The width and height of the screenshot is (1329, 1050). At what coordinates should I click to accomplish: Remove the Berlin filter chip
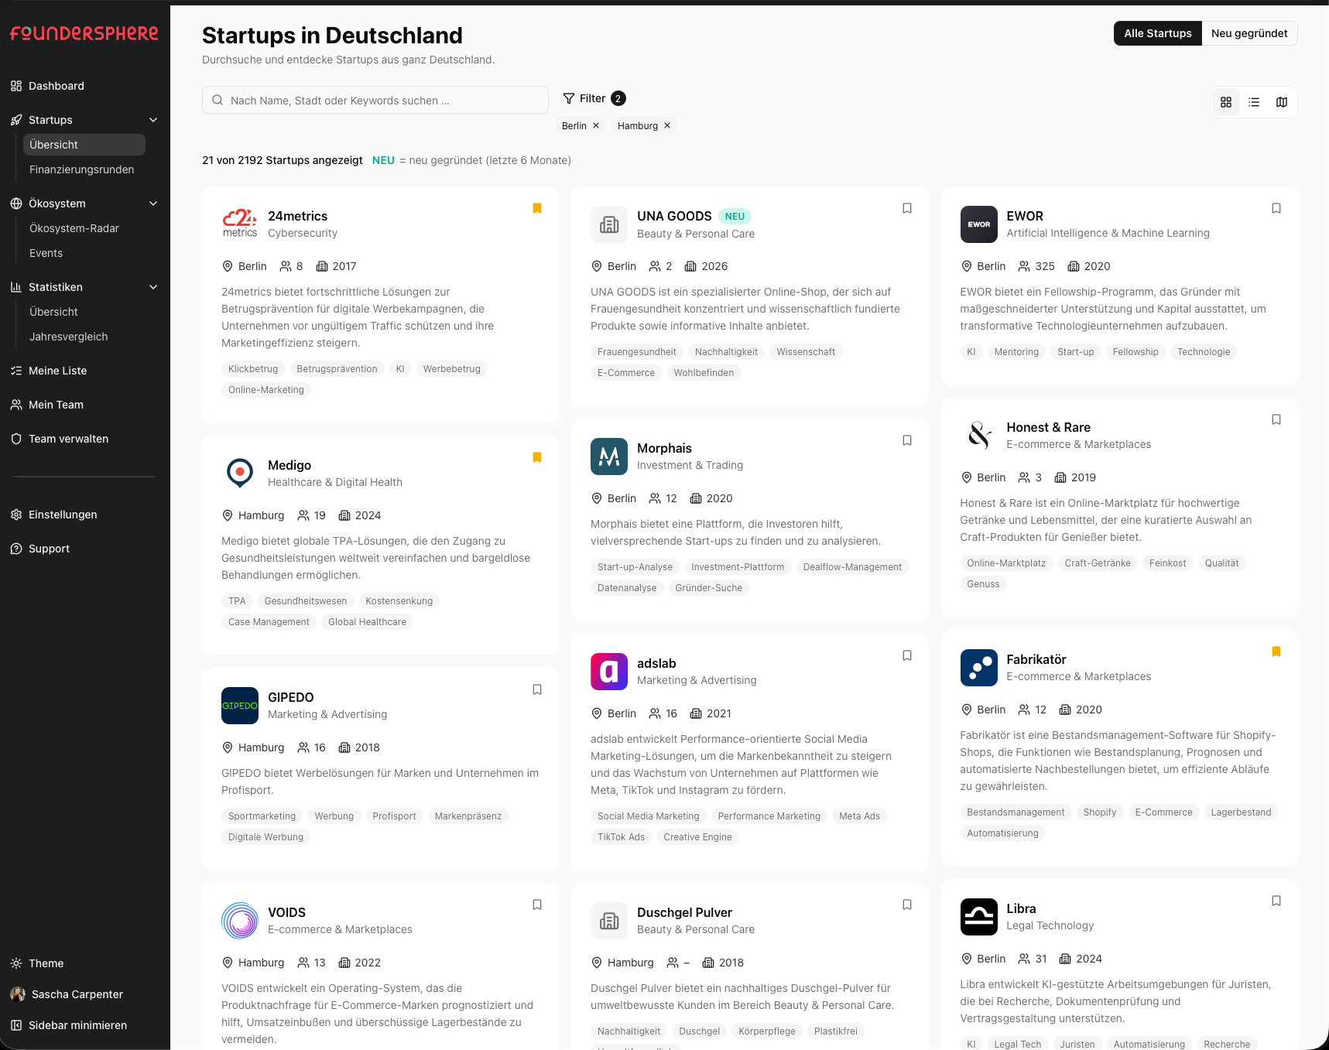point(596,125)
